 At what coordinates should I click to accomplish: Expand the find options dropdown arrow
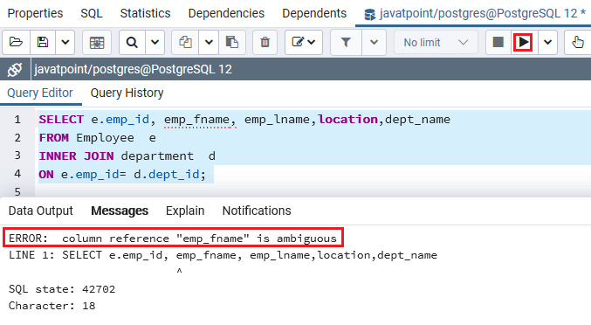point(155,43)
